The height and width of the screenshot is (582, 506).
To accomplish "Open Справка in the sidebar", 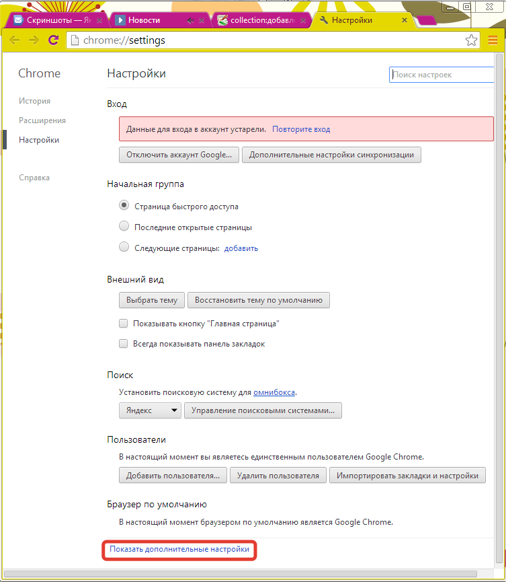I will tap(34, 178).
